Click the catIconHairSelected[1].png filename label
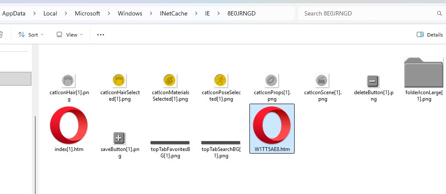Screen dimensions: 446x194 tap(120, 96)
